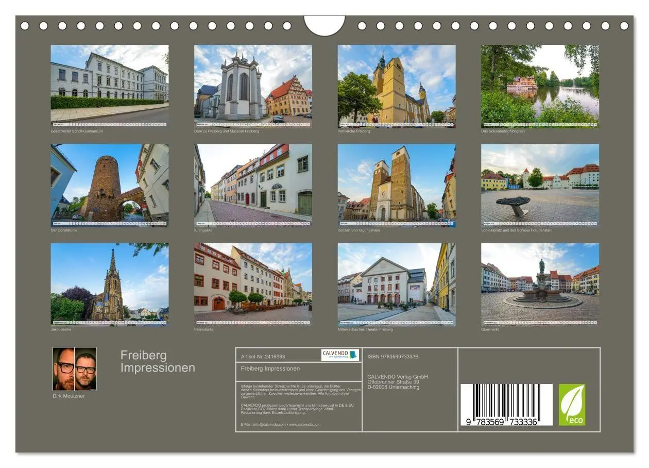The width and height of the screenshot is (649, 468).
Task: Click 'Freiberg Impressionen' inside the info box
Action: pos(270,369)
